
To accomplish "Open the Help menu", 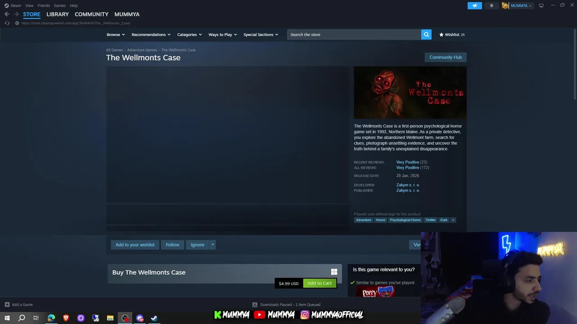I will pos(73,5).
